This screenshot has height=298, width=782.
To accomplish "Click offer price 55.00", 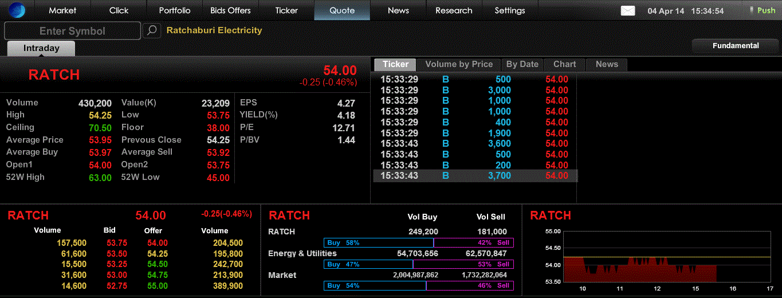I will pos(157,286).
